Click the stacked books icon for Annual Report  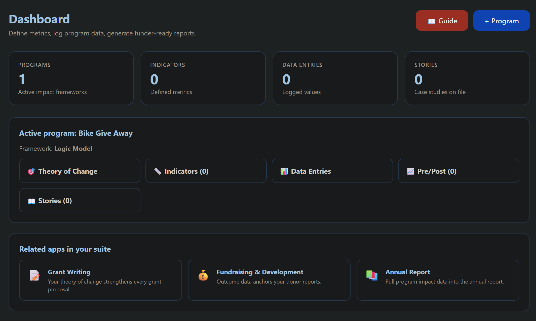click(x=372, y=275)
